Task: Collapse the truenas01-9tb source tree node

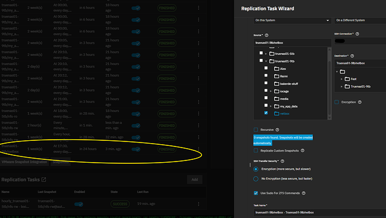Action: pos(266,61)
